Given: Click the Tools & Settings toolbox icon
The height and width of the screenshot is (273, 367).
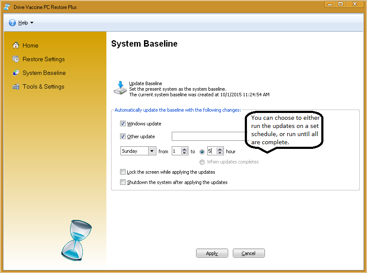Looking at the screenshot, I should click(x=16, y=86).
